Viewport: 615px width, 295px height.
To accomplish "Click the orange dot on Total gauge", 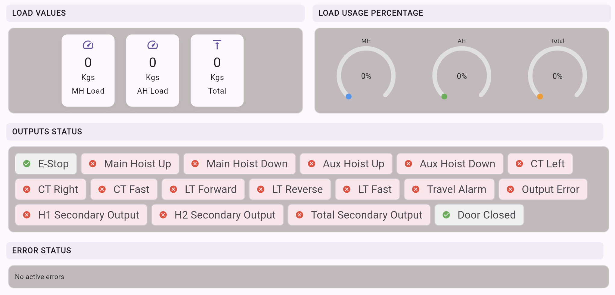I will click(x=540, y=97).
